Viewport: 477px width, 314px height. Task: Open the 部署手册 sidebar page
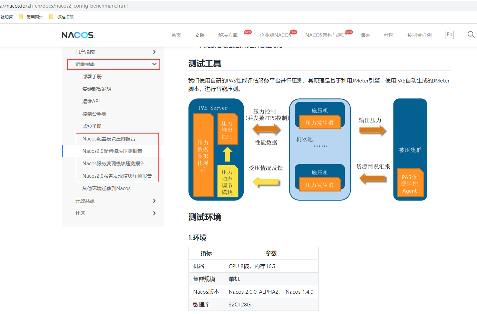[92, 77]
